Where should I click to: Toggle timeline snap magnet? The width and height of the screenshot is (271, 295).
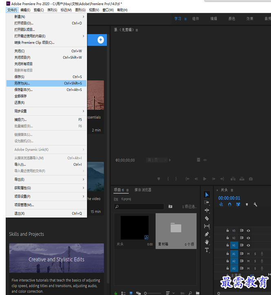tap(229, 204)
